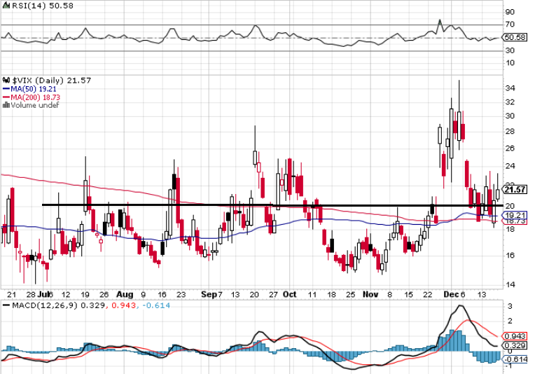Select the 'MA(200) 18.73' legend text
Screen dimensions: 535x374
point(36,97)
